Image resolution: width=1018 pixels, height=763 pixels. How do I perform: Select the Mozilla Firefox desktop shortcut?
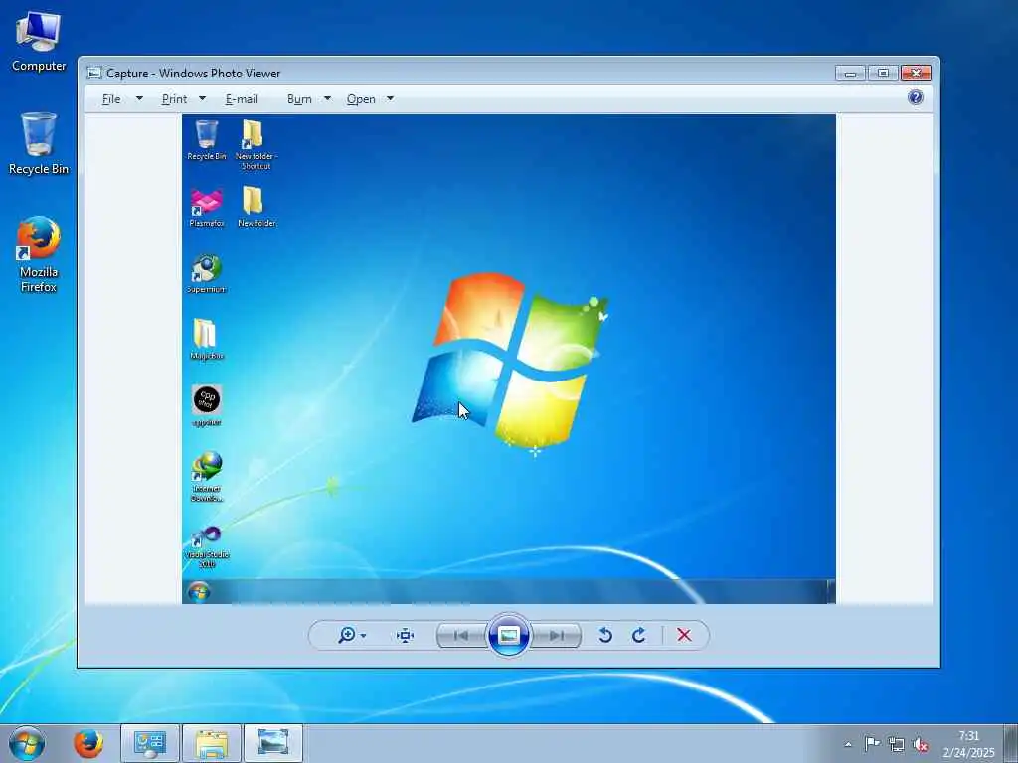coord(39,254)
